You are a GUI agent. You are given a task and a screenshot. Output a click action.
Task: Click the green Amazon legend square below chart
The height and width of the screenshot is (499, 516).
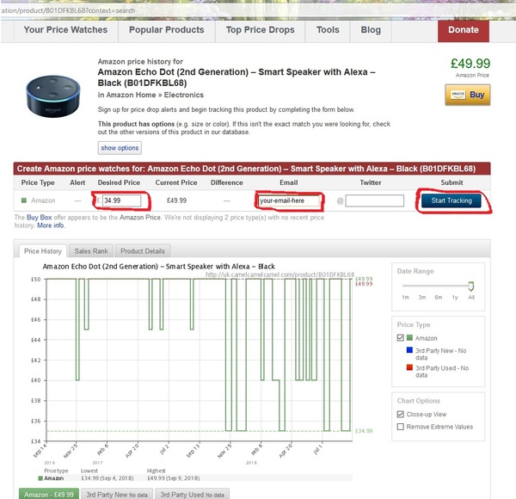click(40, 478)
